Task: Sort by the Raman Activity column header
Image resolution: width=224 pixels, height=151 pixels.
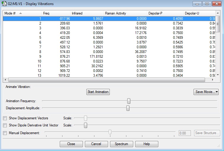Action: pos(125,13)
